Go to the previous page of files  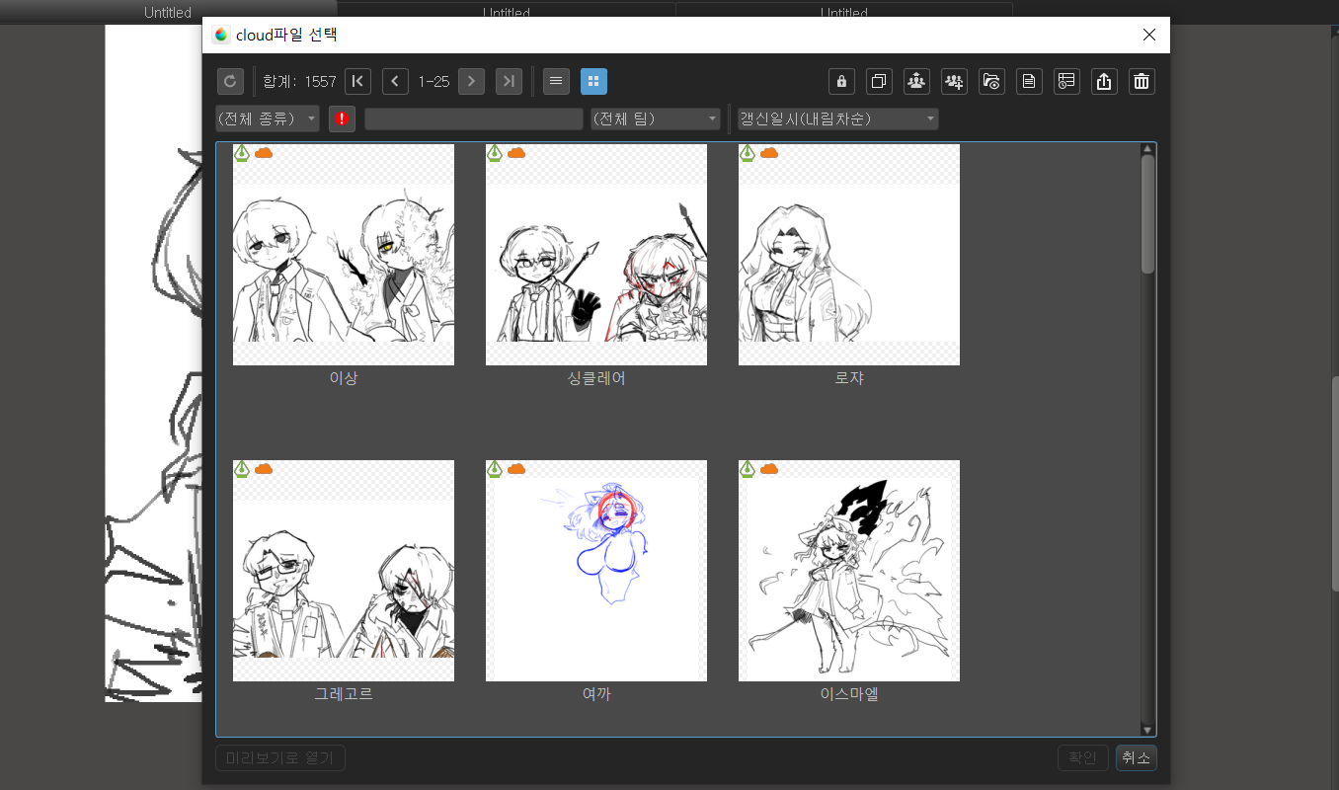395,81
